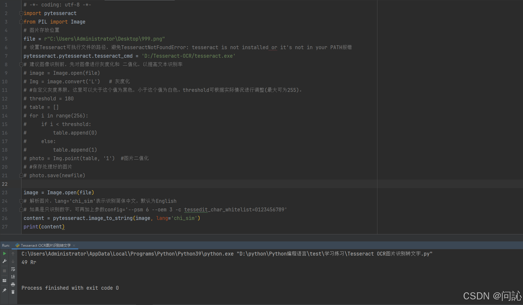Rerun the Tesseract OCR script
The width and height of the screenshot is (523, 305).
(x=4, y=253)
